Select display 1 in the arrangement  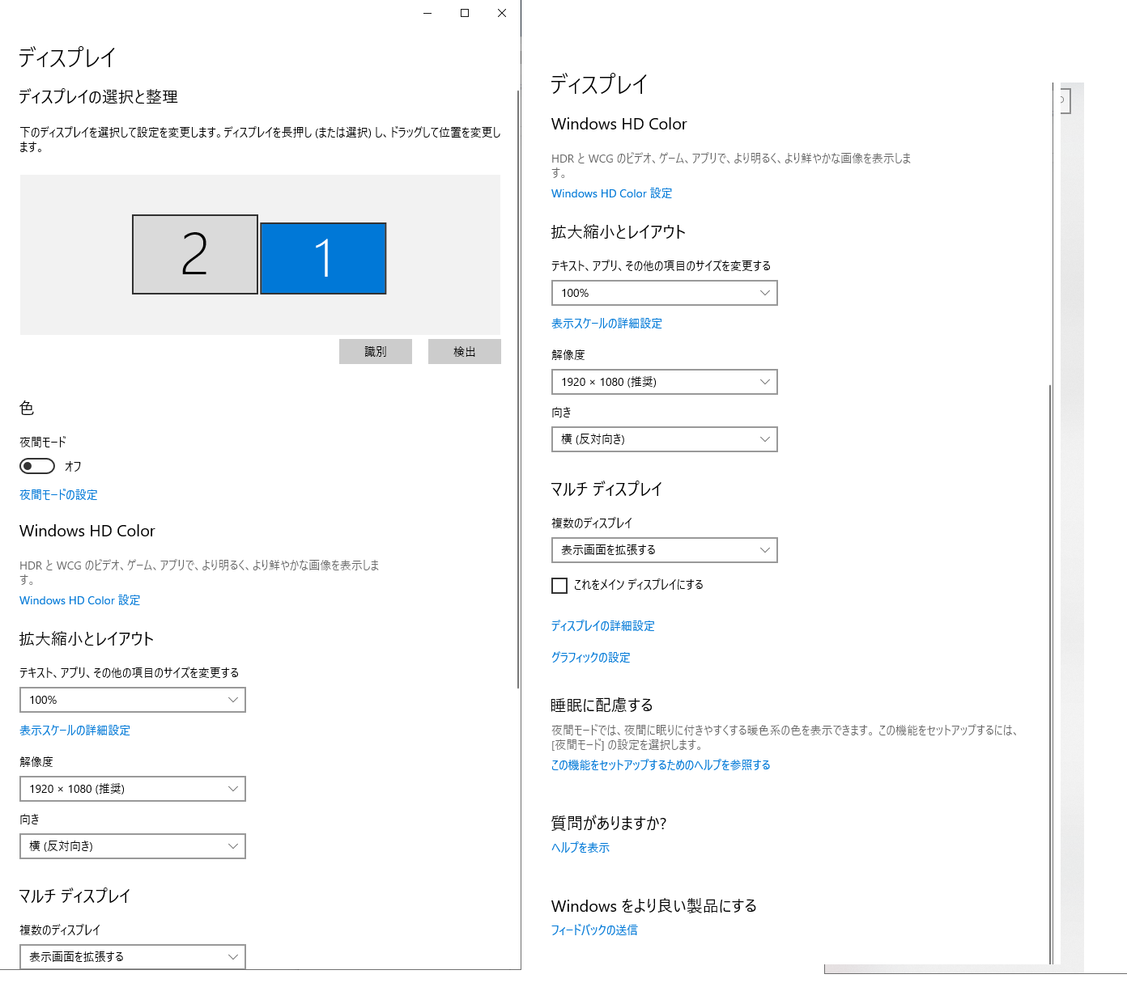coord(323,258)
